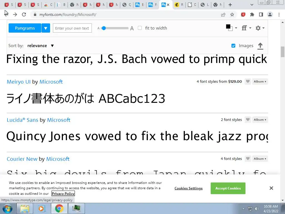Open the ligatures ff options dropdown
285x214 pixels.
(246, 28)
